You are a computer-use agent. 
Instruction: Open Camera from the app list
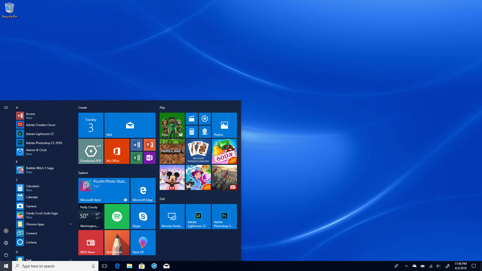tap(45, 206)
